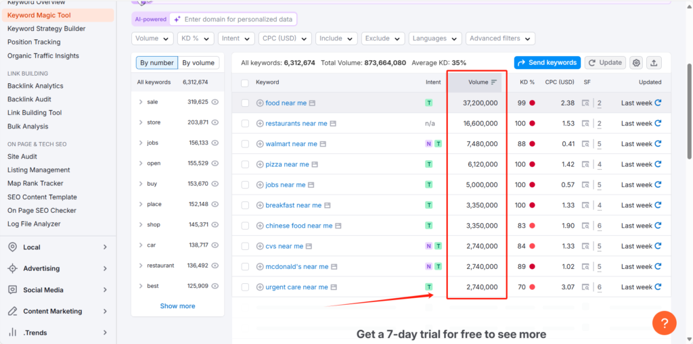Refresh the 'urgent care near me' row

coord(658,287)
